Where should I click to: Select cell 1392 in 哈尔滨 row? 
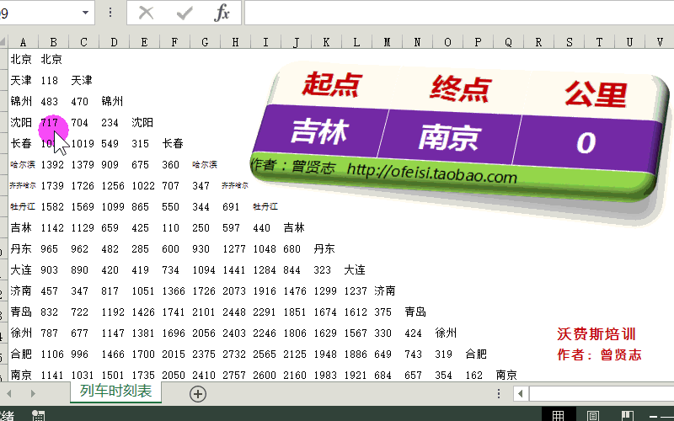[53, 164]
